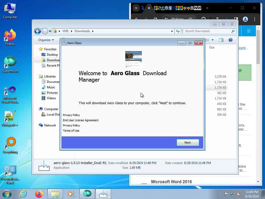Open Action Center flag in system tray

226,194
